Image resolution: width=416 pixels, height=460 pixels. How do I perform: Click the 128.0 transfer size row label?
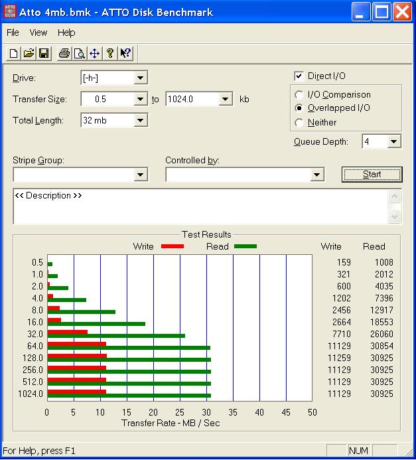coord(33,358)
